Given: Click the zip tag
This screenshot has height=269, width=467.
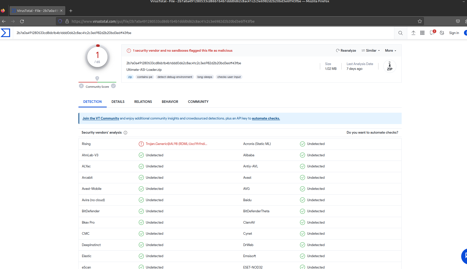Looking at the screenshot, I should 130,77.
